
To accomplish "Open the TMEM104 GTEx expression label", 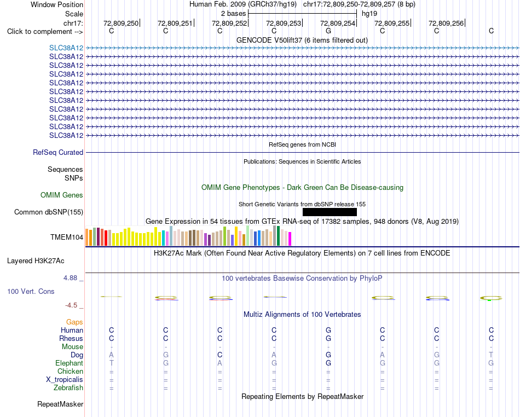I will tap(67, 237).
